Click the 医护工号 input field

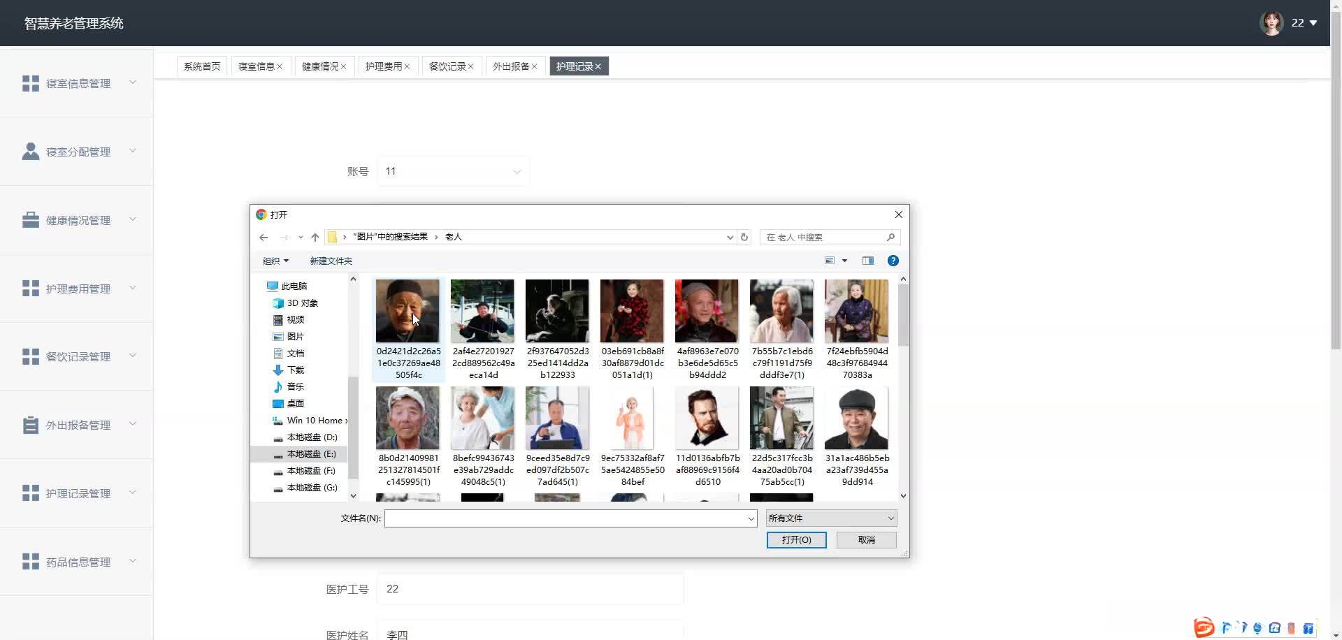tap(531, 589)
